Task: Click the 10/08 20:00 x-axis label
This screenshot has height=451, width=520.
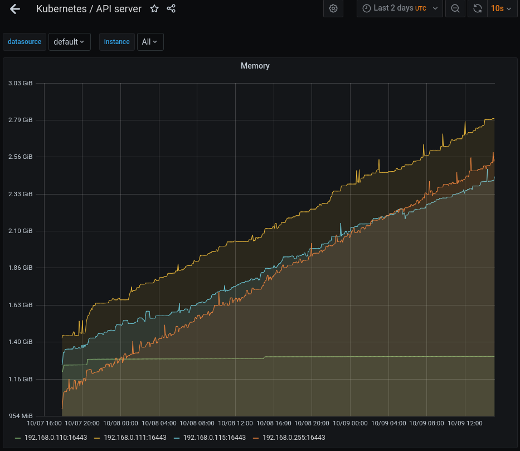Action: pyautogui.click(x=312, y=424)
